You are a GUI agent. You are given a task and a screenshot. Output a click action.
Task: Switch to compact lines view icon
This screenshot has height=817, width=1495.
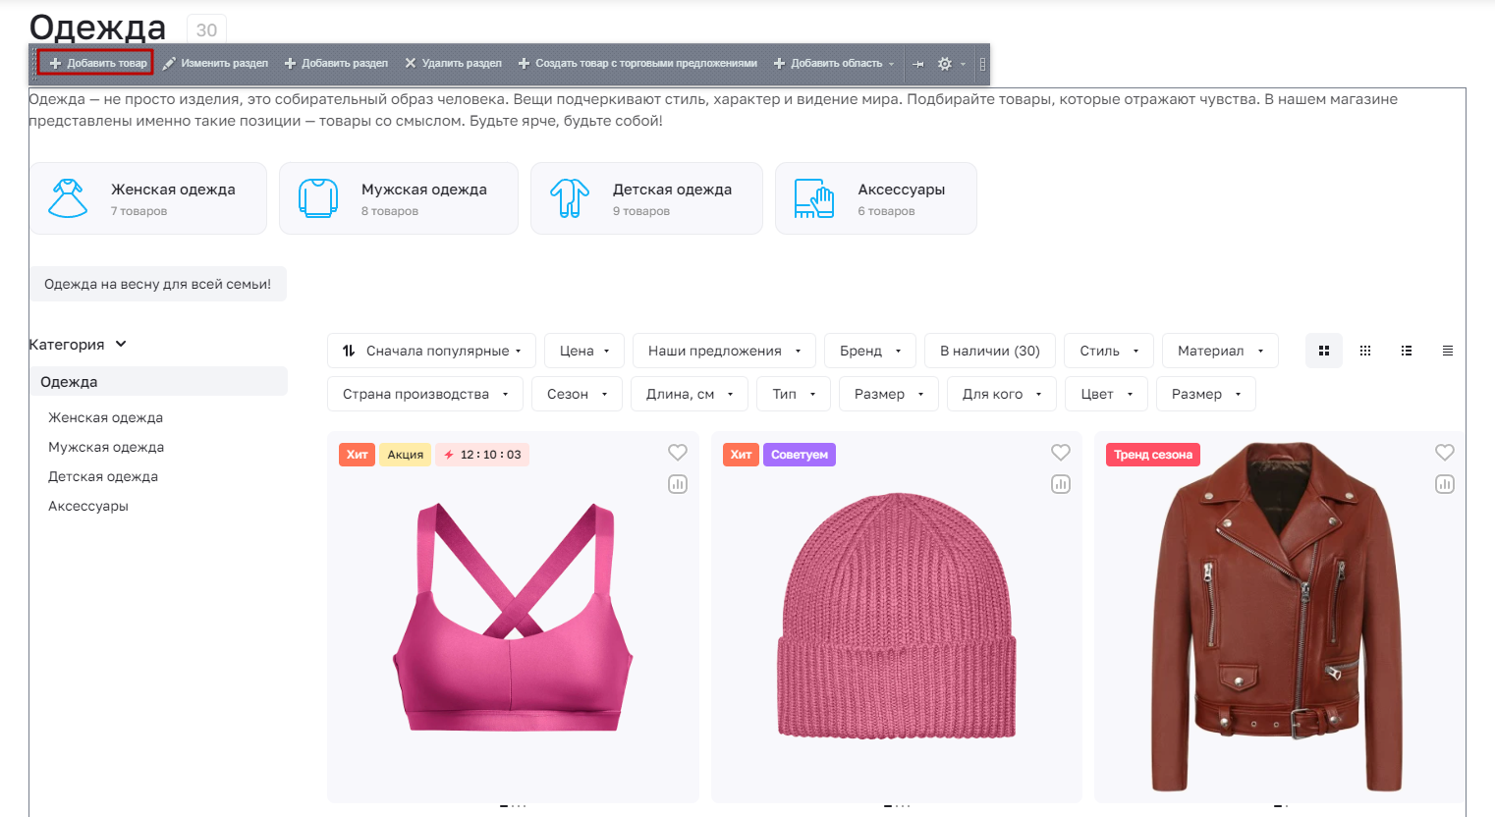coord(1448,351)
